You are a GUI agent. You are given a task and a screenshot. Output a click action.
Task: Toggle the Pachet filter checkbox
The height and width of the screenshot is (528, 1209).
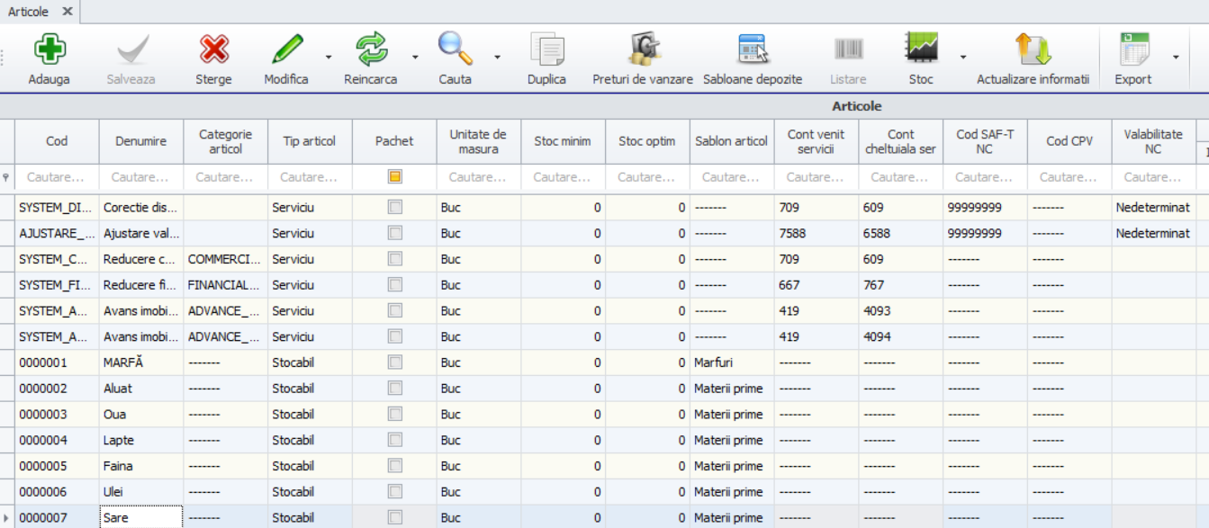[x=394, y=177]
